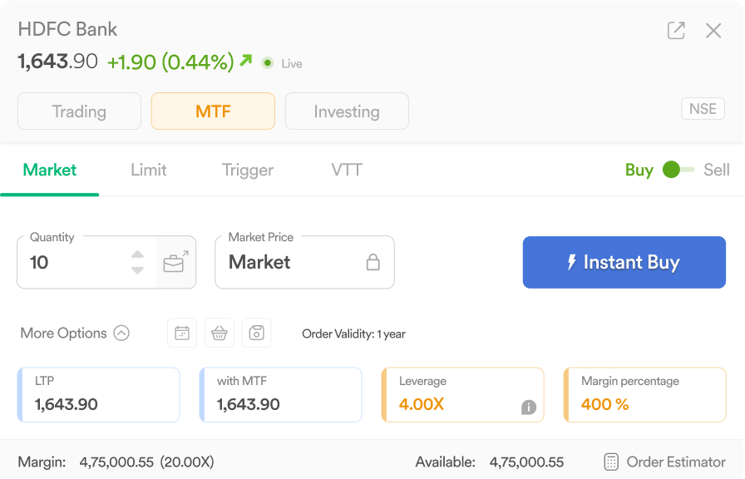Open the Leverage info icon
The width and height of the screenshot is (745, 479).
[528, 407]
